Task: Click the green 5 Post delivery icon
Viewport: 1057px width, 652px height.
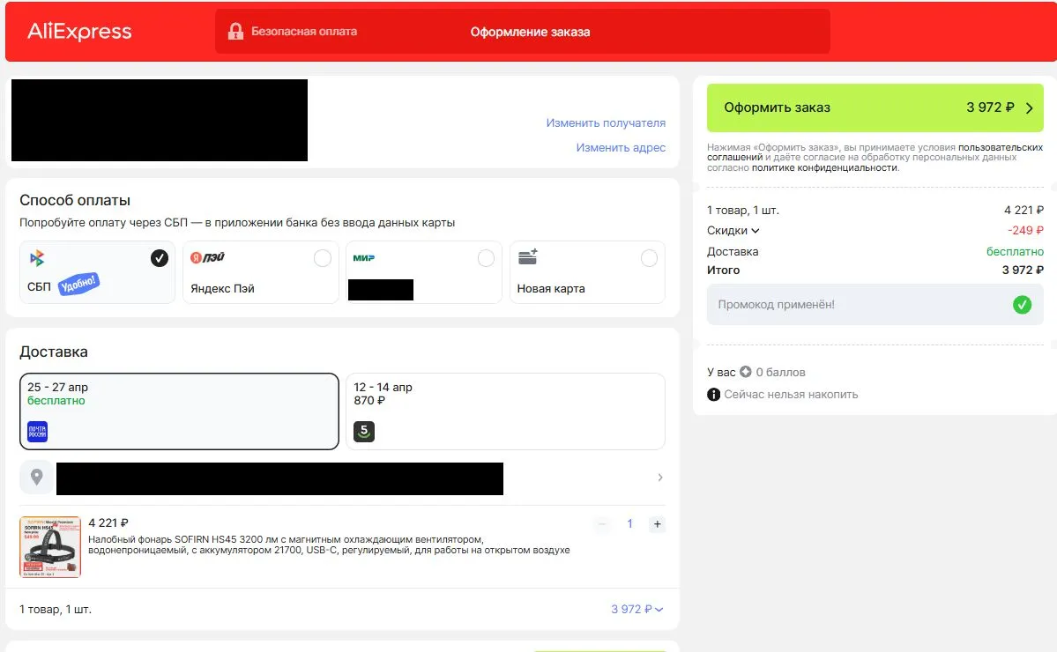Action: tap(364, 432)
